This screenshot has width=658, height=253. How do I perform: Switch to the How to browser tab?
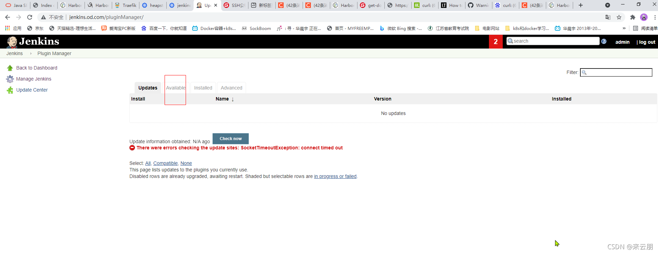[452, 5]
